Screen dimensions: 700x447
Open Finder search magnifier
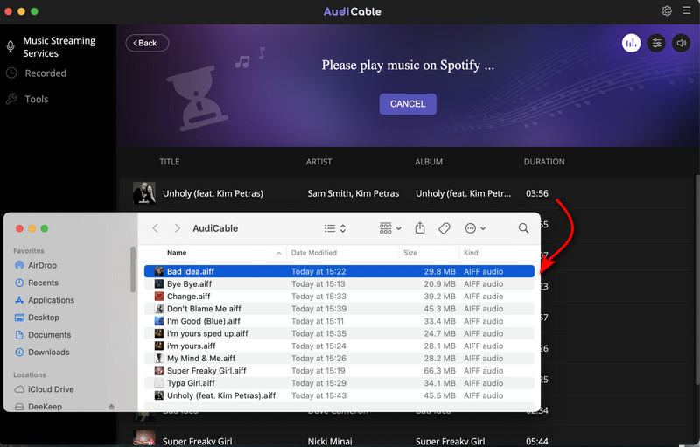pyautogui.click(x=523, y=228)
